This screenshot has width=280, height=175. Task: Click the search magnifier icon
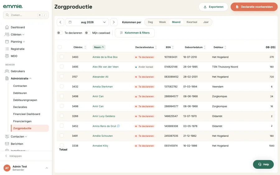click(7, 15)
